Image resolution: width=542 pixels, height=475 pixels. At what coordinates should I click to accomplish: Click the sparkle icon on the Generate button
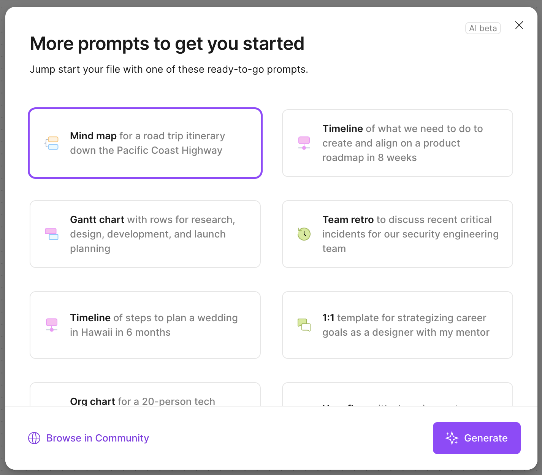(452, 438)
